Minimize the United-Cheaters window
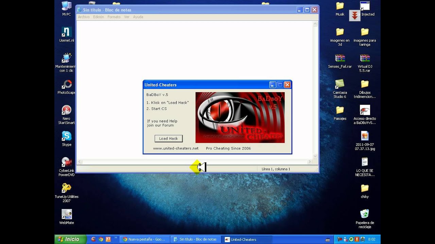Image resolution: width=435 pixels, height=244 pixels. tap(273, 85)
